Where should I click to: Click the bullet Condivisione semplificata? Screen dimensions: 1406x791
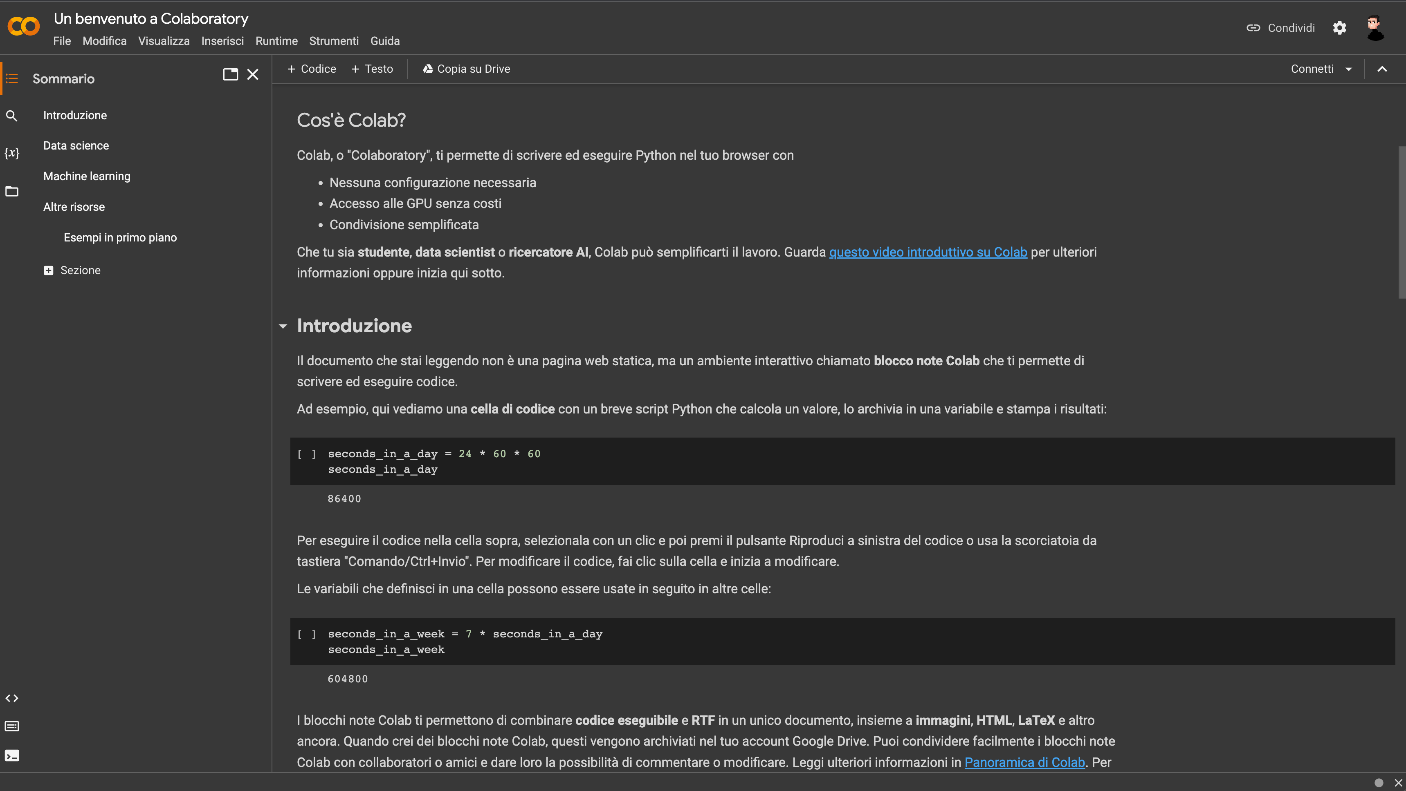[x=404, y=225]
